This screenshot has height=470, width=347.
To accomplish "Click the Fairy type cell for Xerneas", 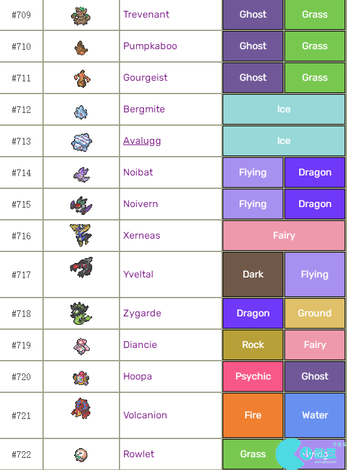I will (x=284, y=235).
